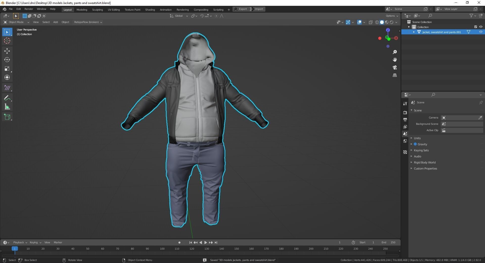The width and height of the screenshot is (485, 263).
Task: Select the Scale tool
Action: tap(7, 69)
